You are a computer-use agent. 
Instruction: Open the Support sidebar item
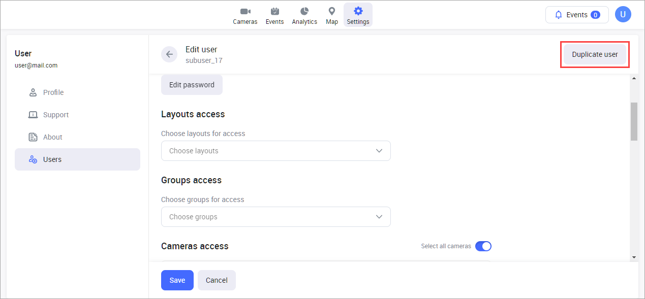(55, 115)
